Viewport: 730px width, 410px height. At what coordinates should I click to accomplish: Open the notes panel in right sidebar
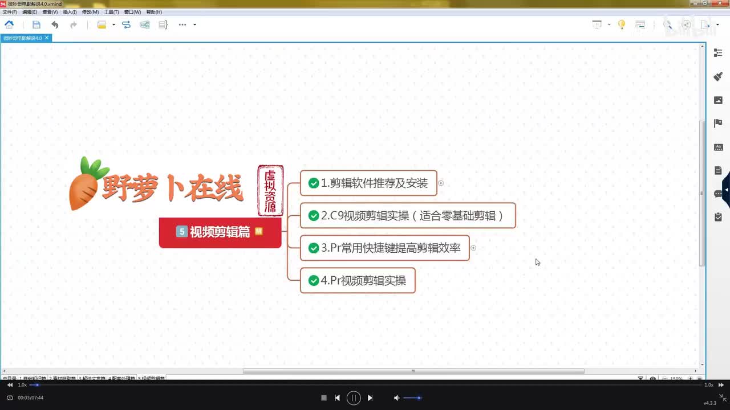pos(718,170)
